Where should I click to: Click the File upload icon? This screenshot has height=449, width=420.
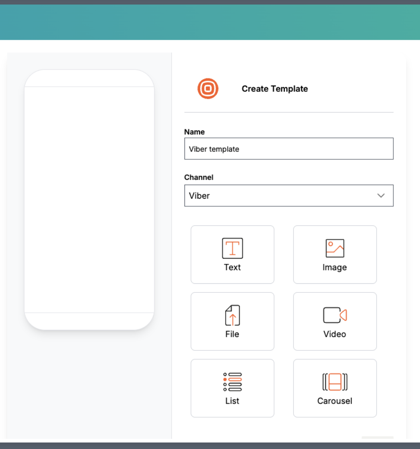tap(232, 315)
